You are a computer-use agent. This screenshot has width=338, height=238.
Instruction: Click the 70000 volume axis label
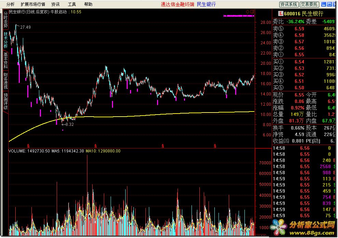pyautogui.click(x=265, y=163)
